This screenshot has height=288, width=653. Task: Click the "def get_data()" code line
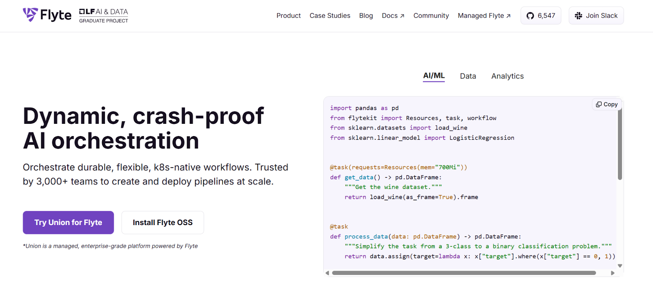[x=386, y=177]
